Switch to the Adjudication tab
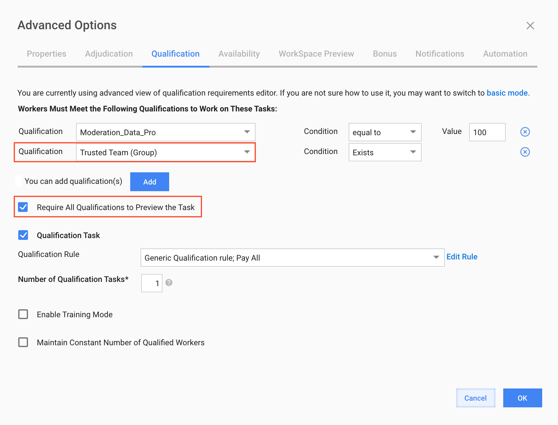Image resolution: width=558 pixels, height=425 pixels. (x=109, y=54)
